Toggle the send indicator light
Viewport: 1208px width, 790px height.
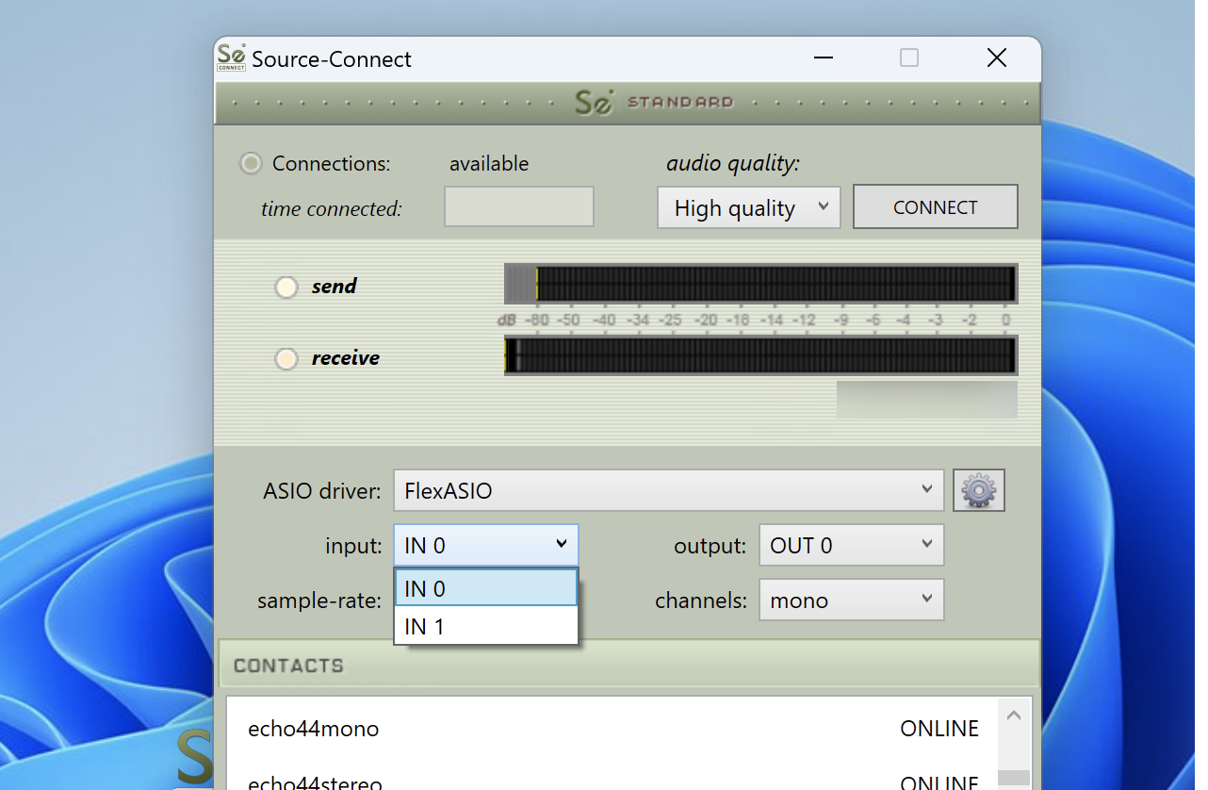[286, 287]
